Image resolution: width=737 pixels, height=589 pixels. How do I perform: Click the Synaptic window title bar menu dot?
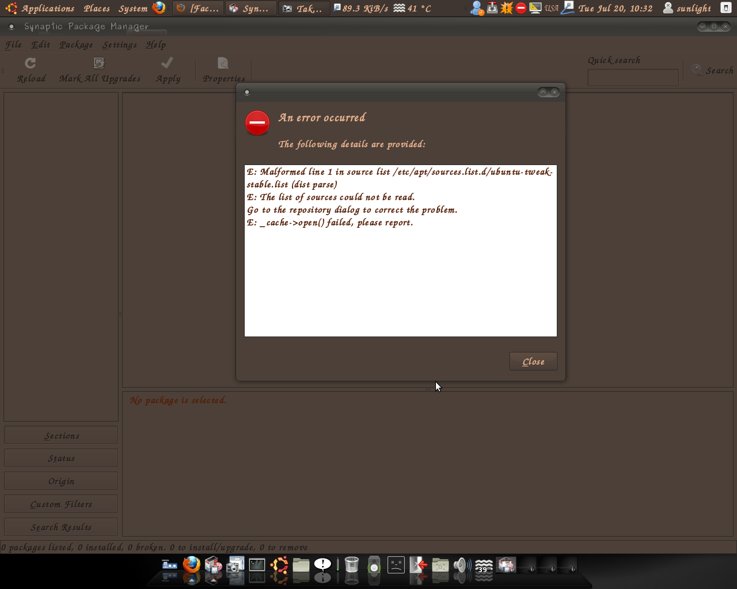tap(12, 26)
